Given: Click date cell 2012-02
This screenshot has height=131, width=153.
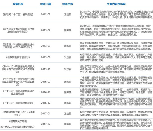Looking at the screenshot, I should pos(46,14).
